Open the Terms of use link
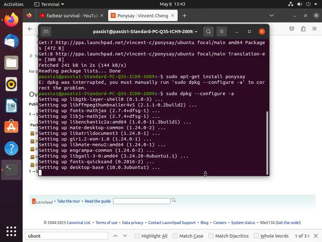 106,222
